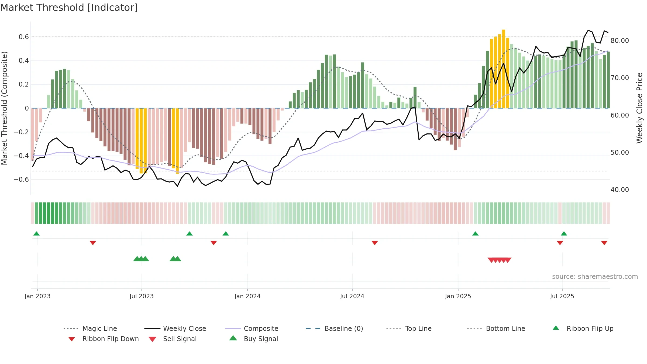This screenshot has height=364, width=647.
Task: Click the 40.00 price axis value
Action: (x=620, y=190)
